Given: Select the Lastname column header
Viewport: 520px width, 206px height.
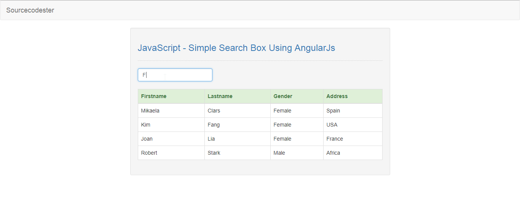Looking at the screenshot, I should (x=238, y=96).
